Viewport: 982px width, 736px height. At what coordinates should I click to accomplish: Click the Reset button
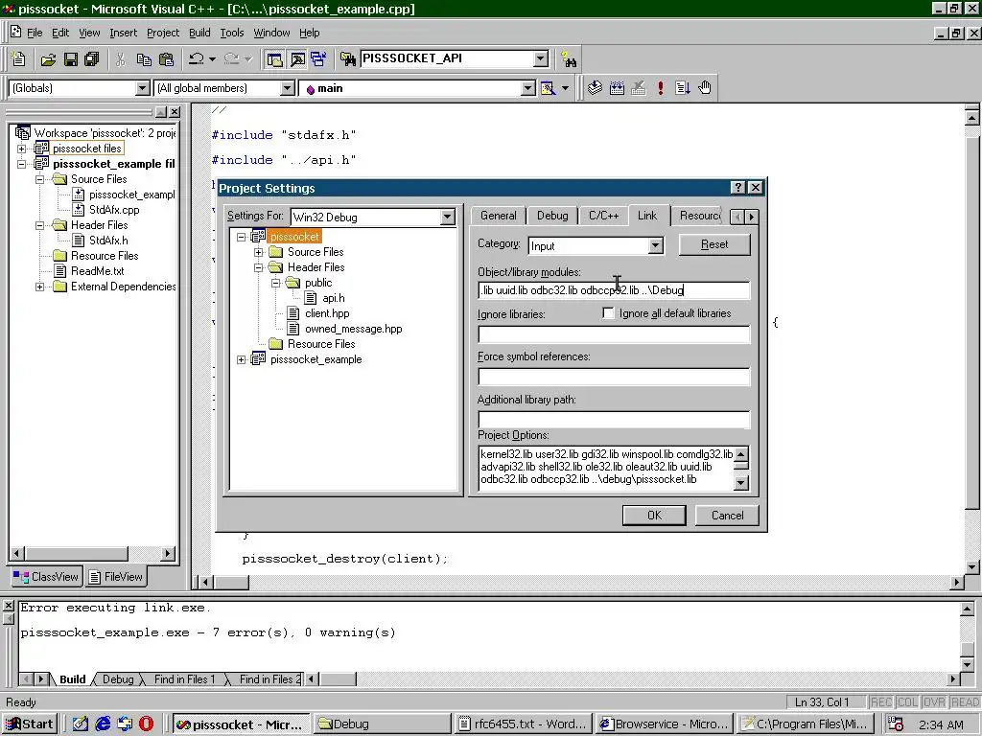pos(714,244)
